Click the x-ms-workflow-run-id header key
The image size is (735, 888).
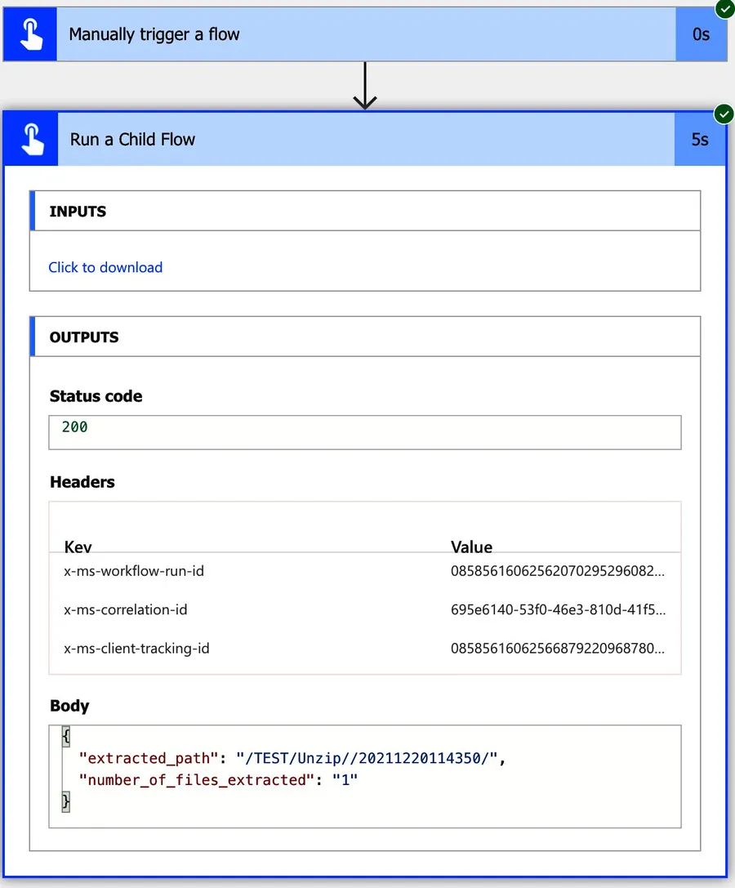134,571
